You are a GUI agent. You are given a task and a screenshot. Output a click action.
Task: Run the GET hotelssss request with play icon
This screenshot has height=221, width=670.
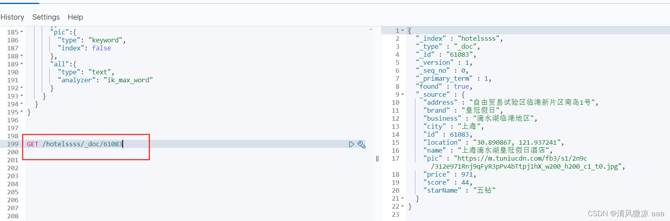(352, 144)
